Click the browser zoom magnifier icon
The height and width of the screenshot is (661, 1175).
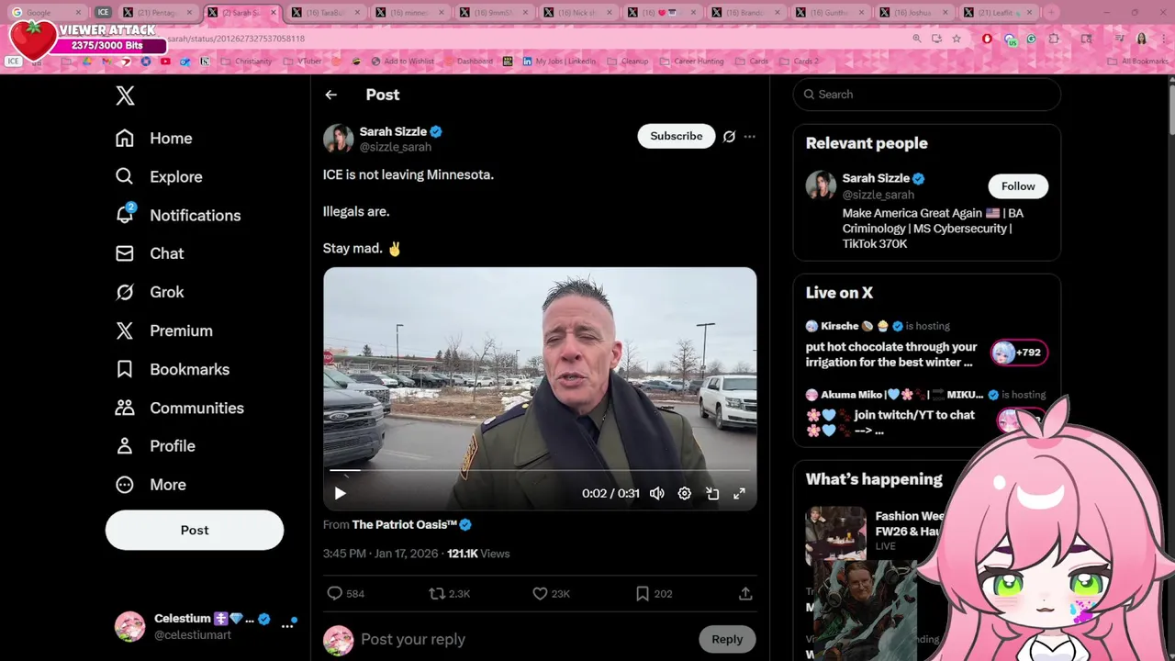pos(916,39)
